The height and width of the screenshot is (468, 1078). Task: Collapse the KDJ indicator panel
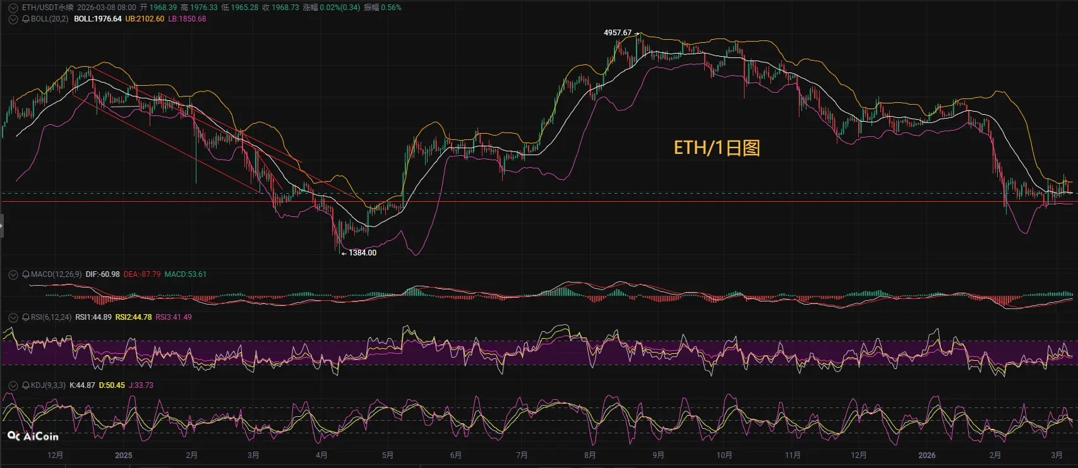(13, 385)
